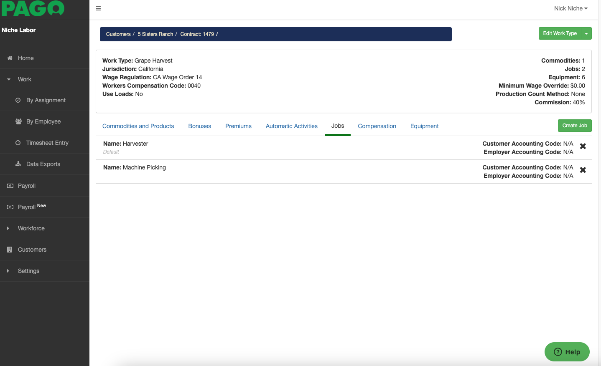Image resolution: width=601 pixels, height=366 pixels.
Task: Open the Help chat widget
Action: 567,352
